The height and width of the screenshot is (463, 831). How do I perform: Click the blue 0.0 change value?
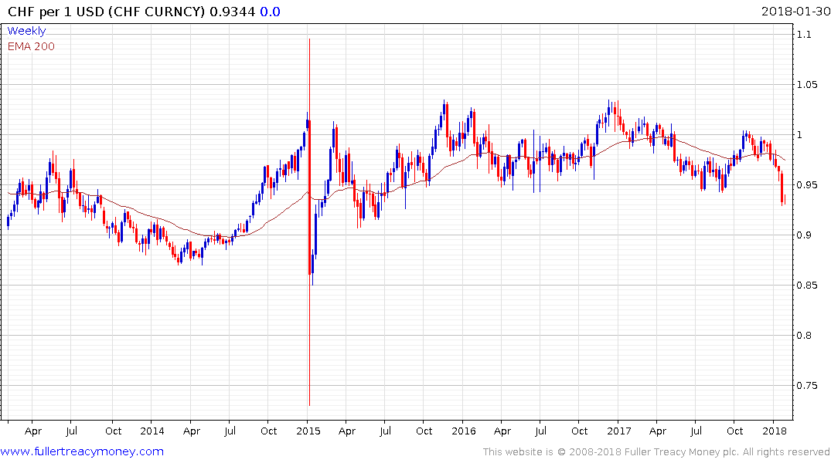(270, 11)
